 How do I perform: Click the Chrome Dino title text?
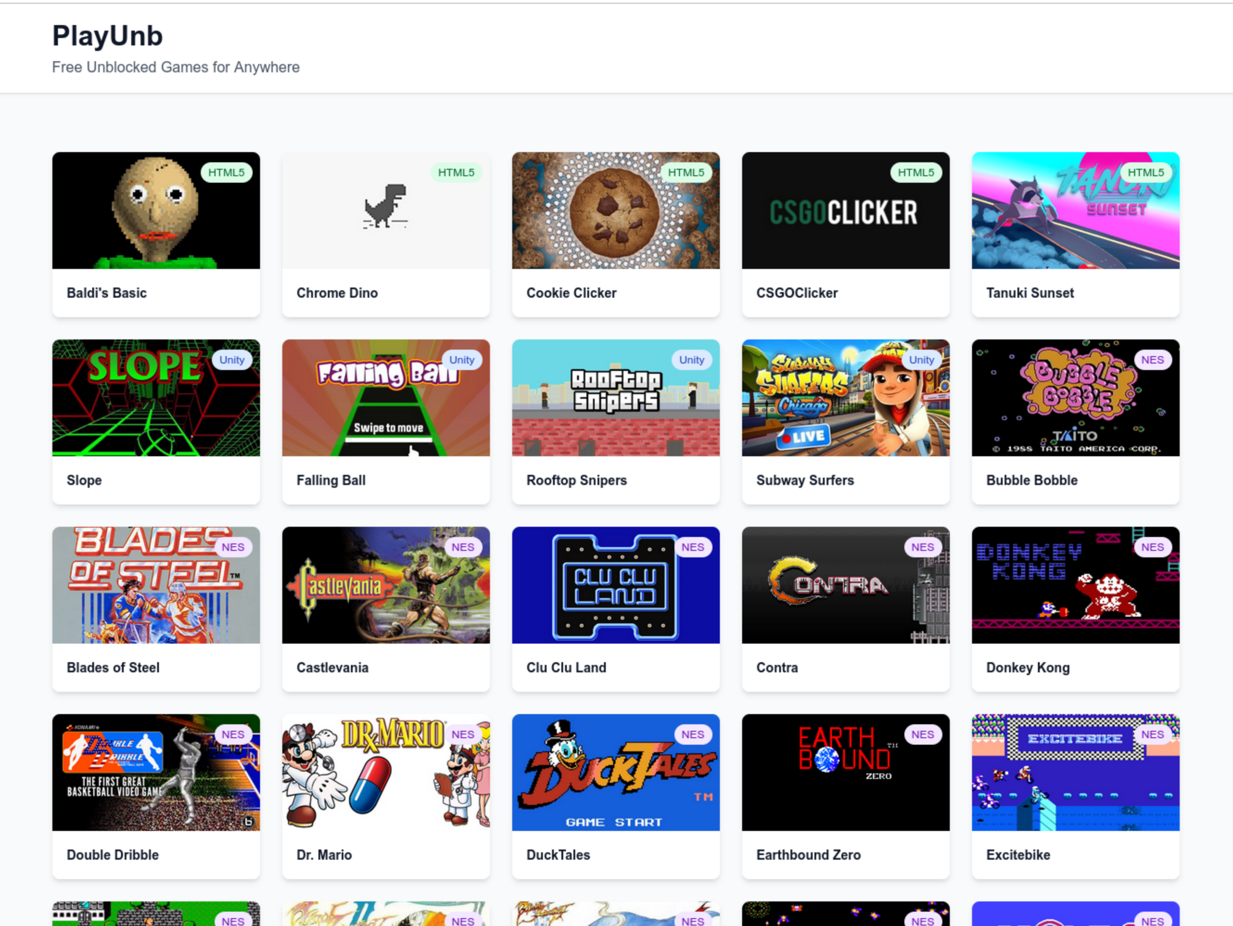[337, 293]
